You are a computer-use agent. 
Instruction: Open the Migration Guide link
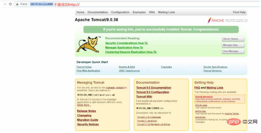[88, 120]
